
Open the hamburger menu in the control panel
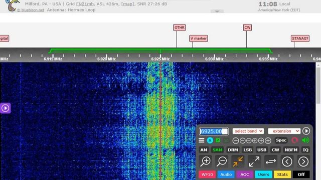(201, 140)
